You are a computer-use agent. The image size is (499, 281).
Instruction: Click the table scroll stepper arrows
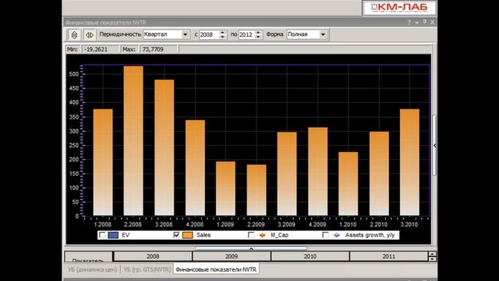pos(432,256)
